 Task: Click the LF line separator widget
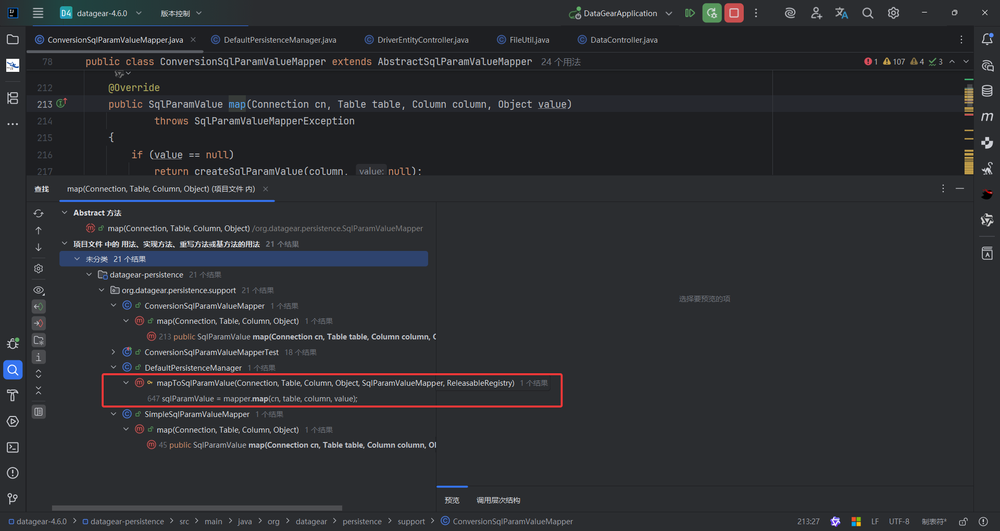pos(875,522)
